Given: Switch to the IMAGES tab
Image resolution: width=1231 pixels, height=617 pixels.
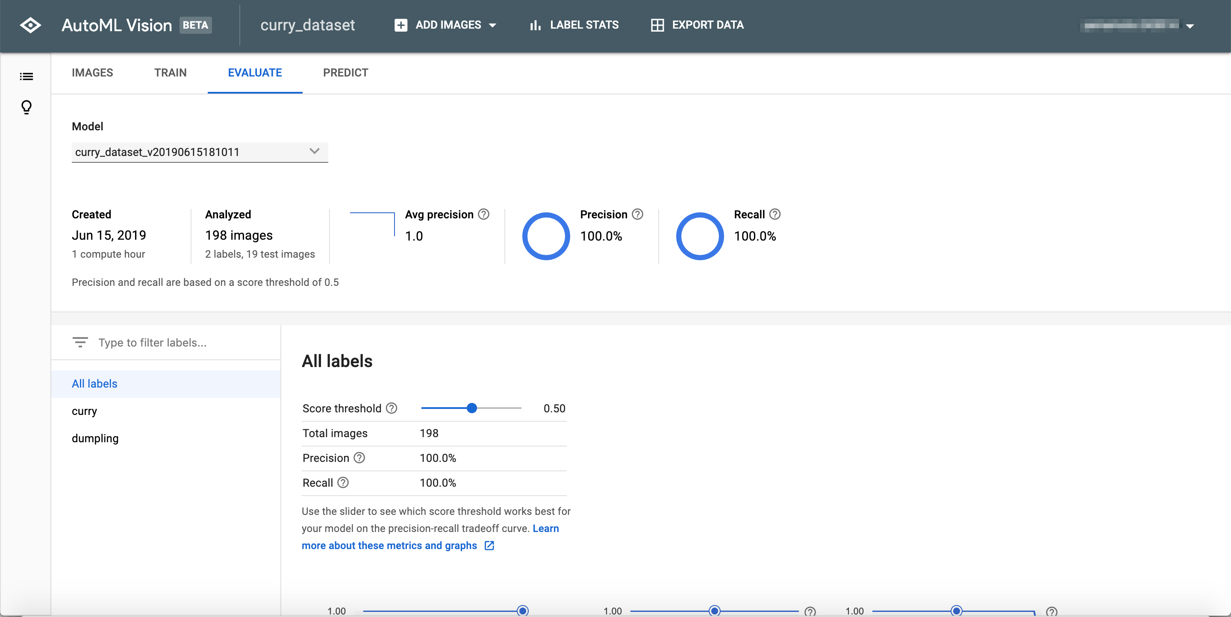Looking at the screenshot, I should (x=92, y=73).
